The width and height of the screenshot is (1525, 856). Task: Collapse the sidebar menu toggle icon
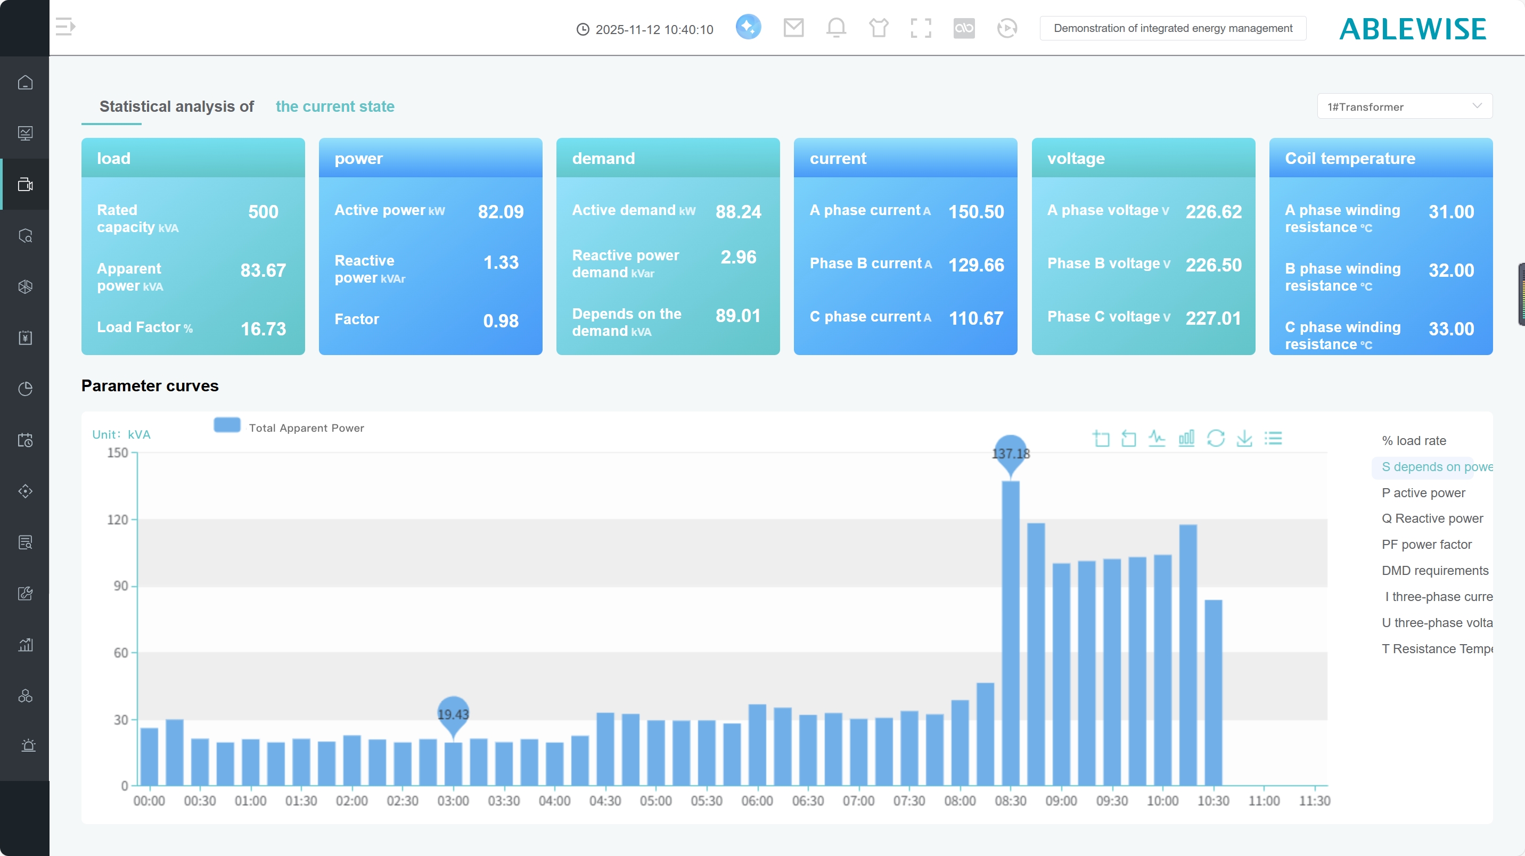(65, 27)
